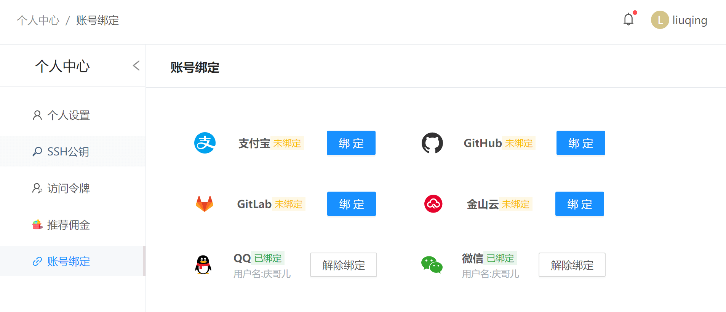Select 推荐佣金 in the sidebar

[72, 225]
